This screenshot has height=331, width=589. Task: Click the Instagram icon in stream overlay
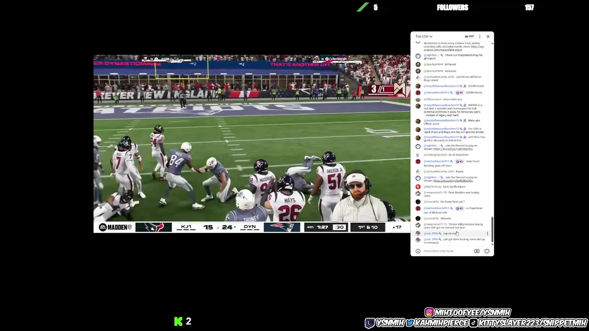click(429, 313)
